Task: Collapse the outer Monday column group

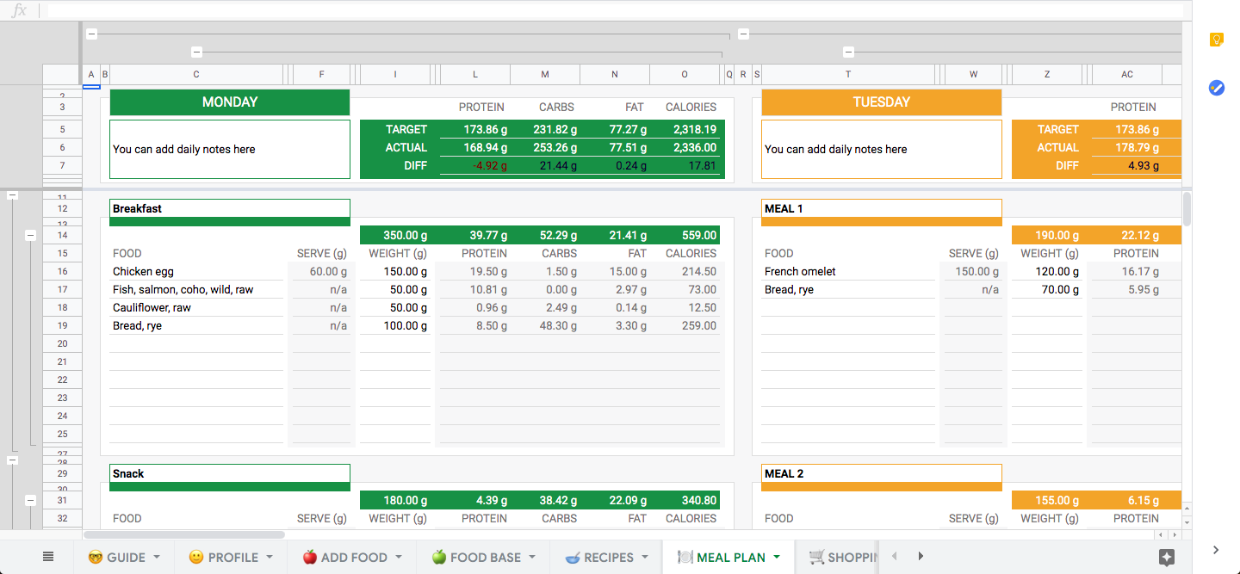Action: [92, 34]
